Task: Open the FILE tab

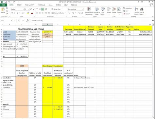Action: [4, 5]
